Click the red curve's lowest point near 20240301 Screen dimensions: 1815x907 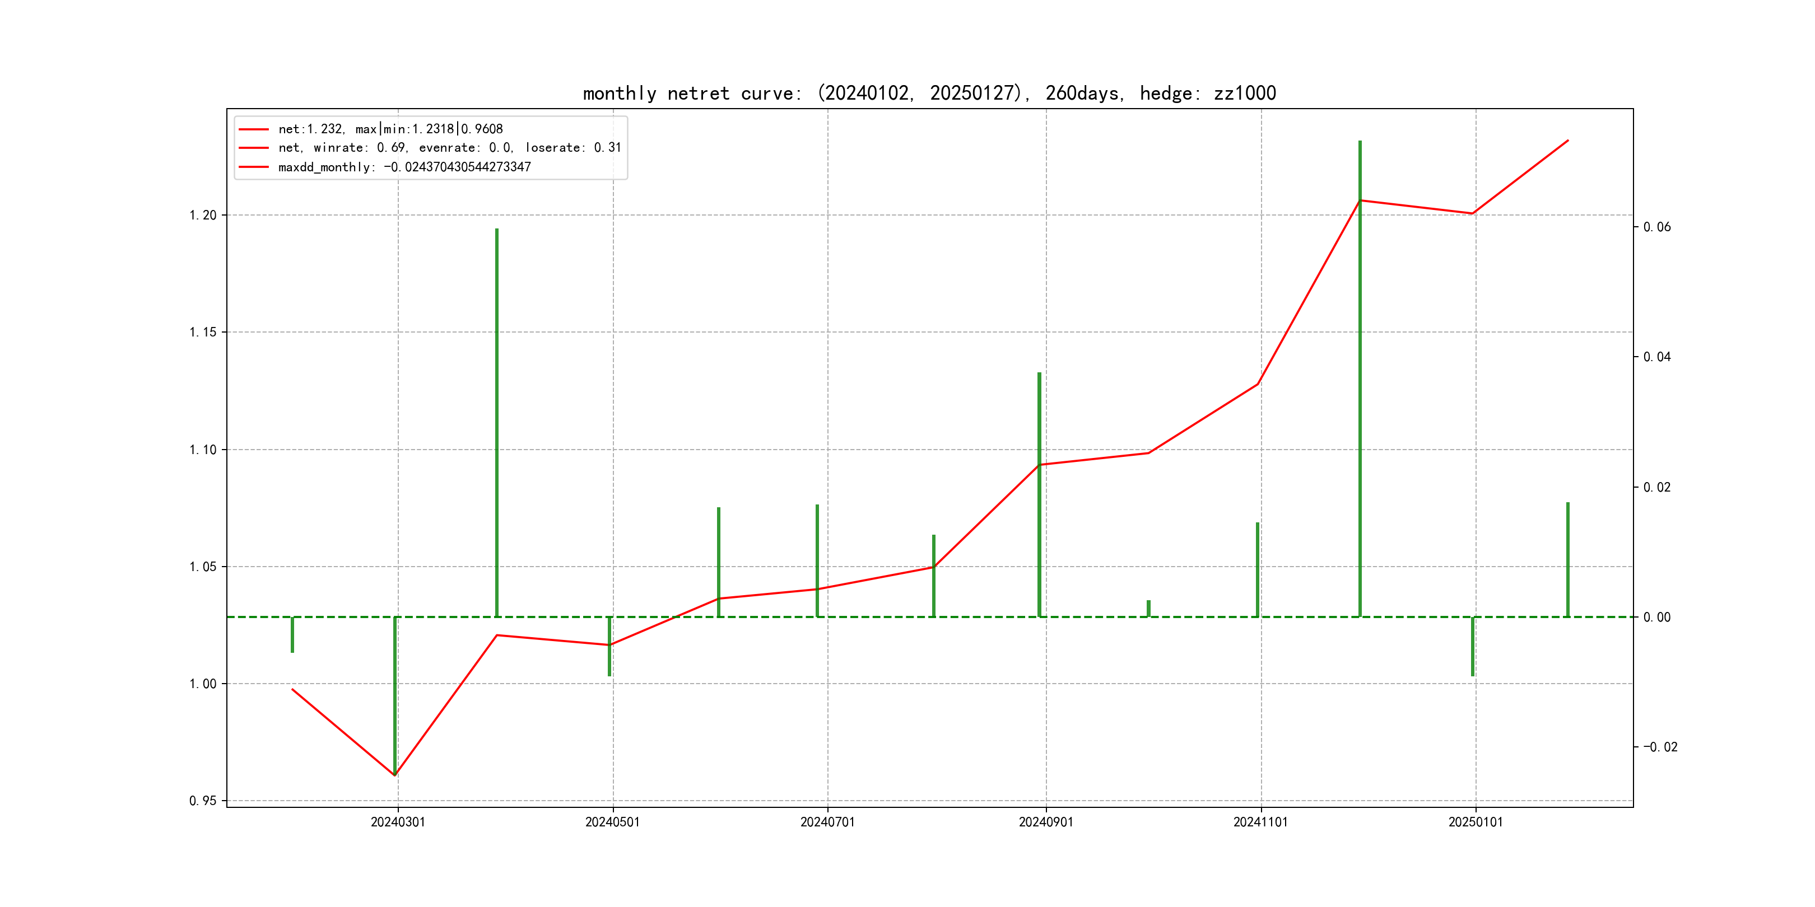[395, 775]
